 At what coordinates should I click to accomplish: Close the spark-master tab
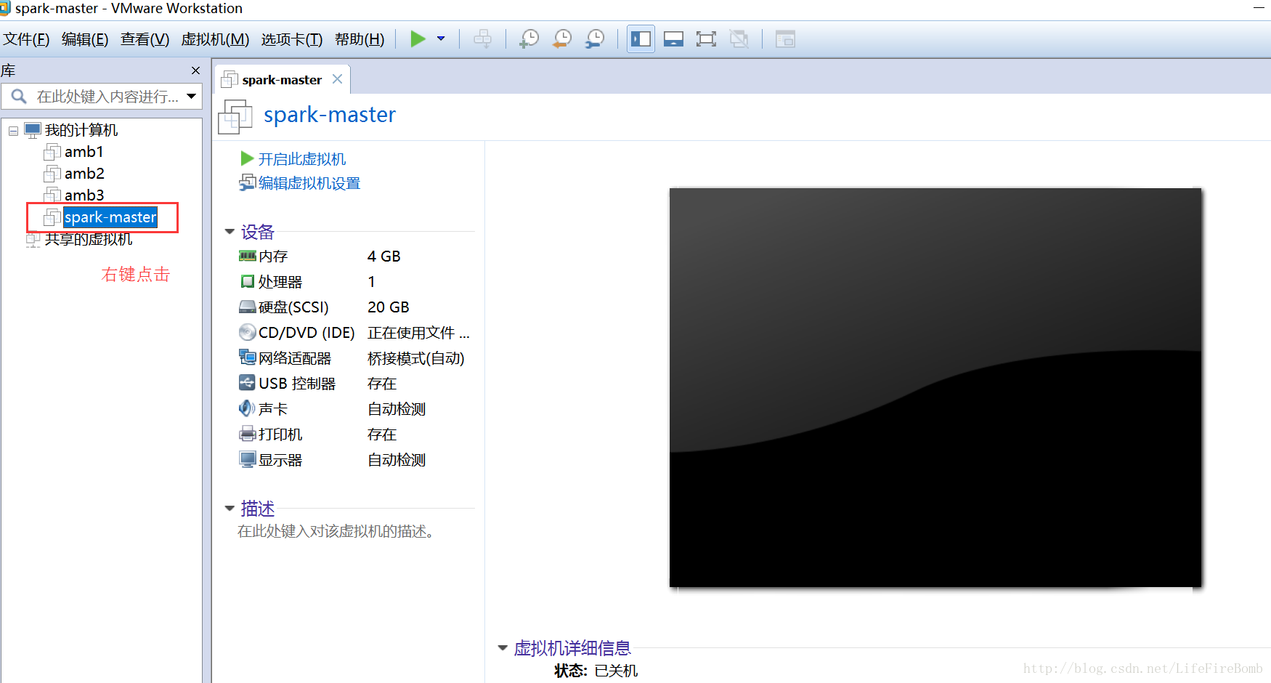337,79
